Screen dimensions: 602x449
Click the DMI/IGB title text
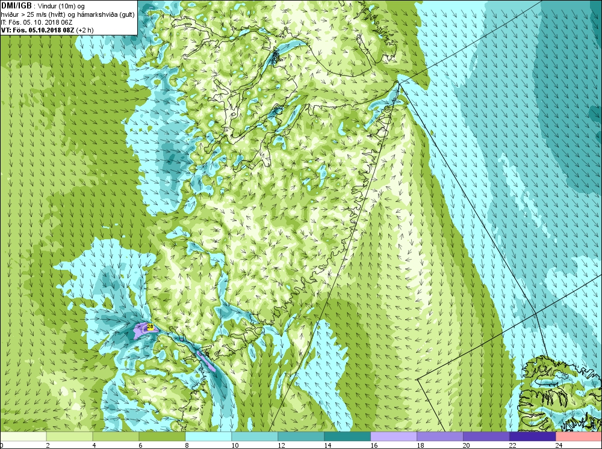coord(16,6)
